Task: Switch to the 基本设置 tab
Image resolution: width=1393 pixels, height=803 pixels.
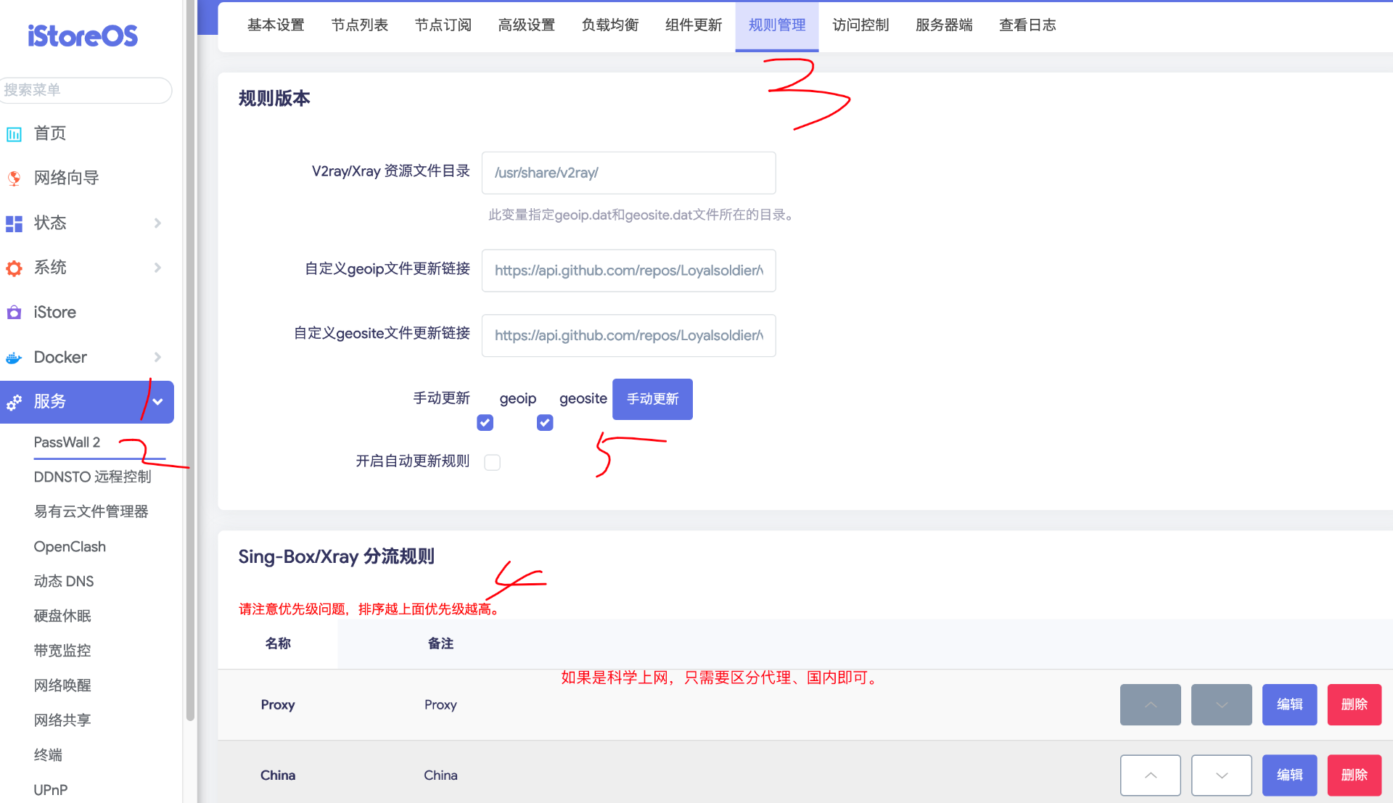Action: 276,25
